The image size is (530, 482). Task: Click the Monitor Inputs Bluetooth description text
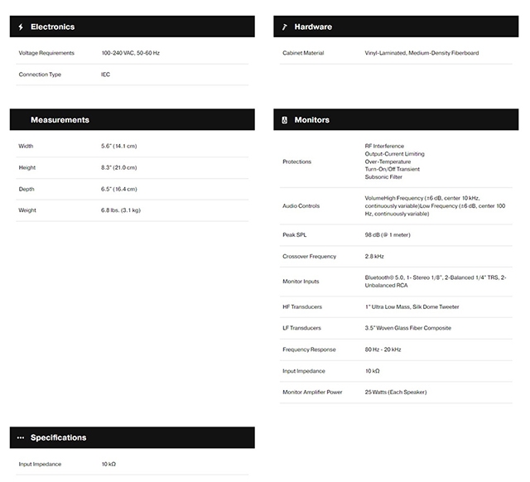click(x=435, y=282)
